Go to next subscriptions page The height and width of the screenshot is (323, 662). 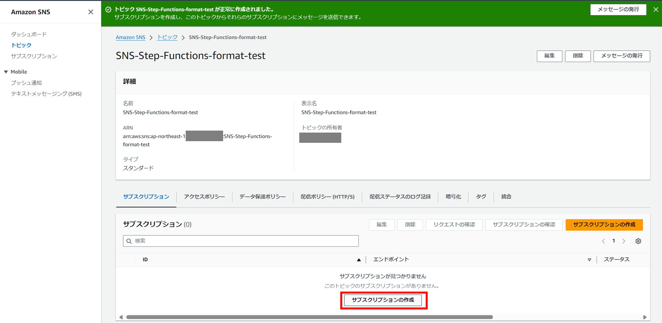pos(624,241)
